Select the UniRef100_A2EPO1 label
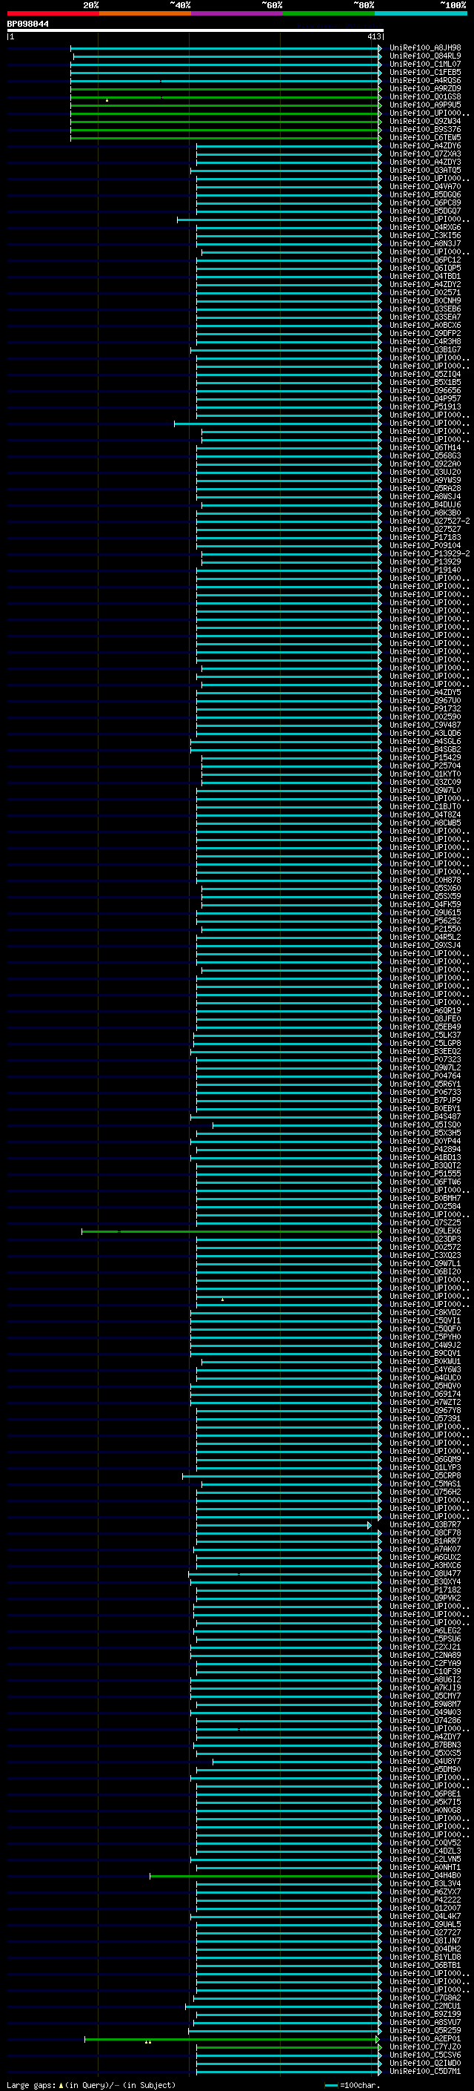Screen dimensions: 474x2091 click(424, 2038)
